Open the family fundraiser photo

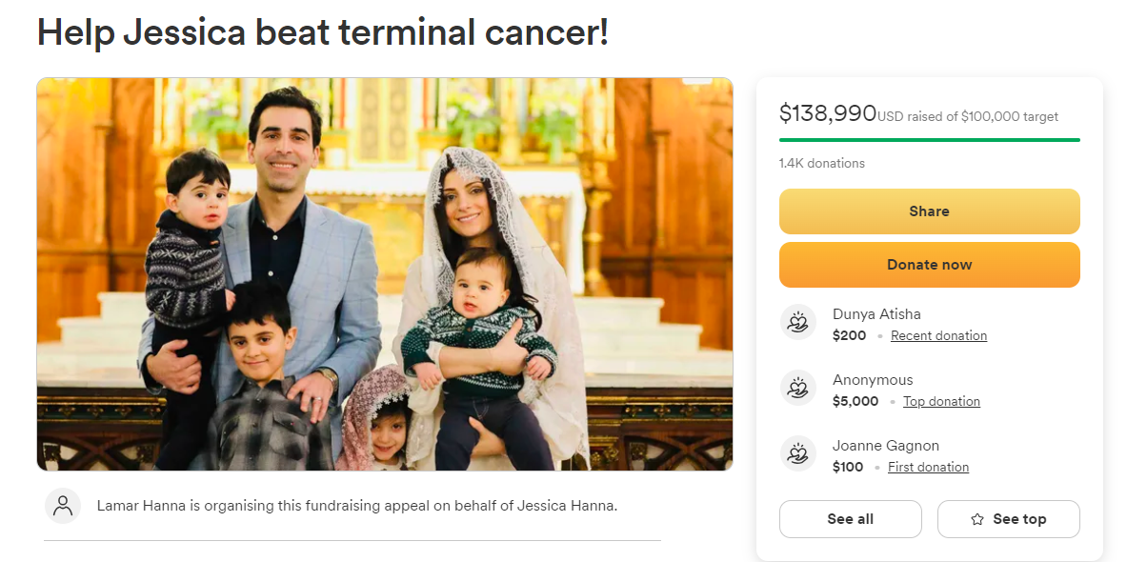coord(385,274)
